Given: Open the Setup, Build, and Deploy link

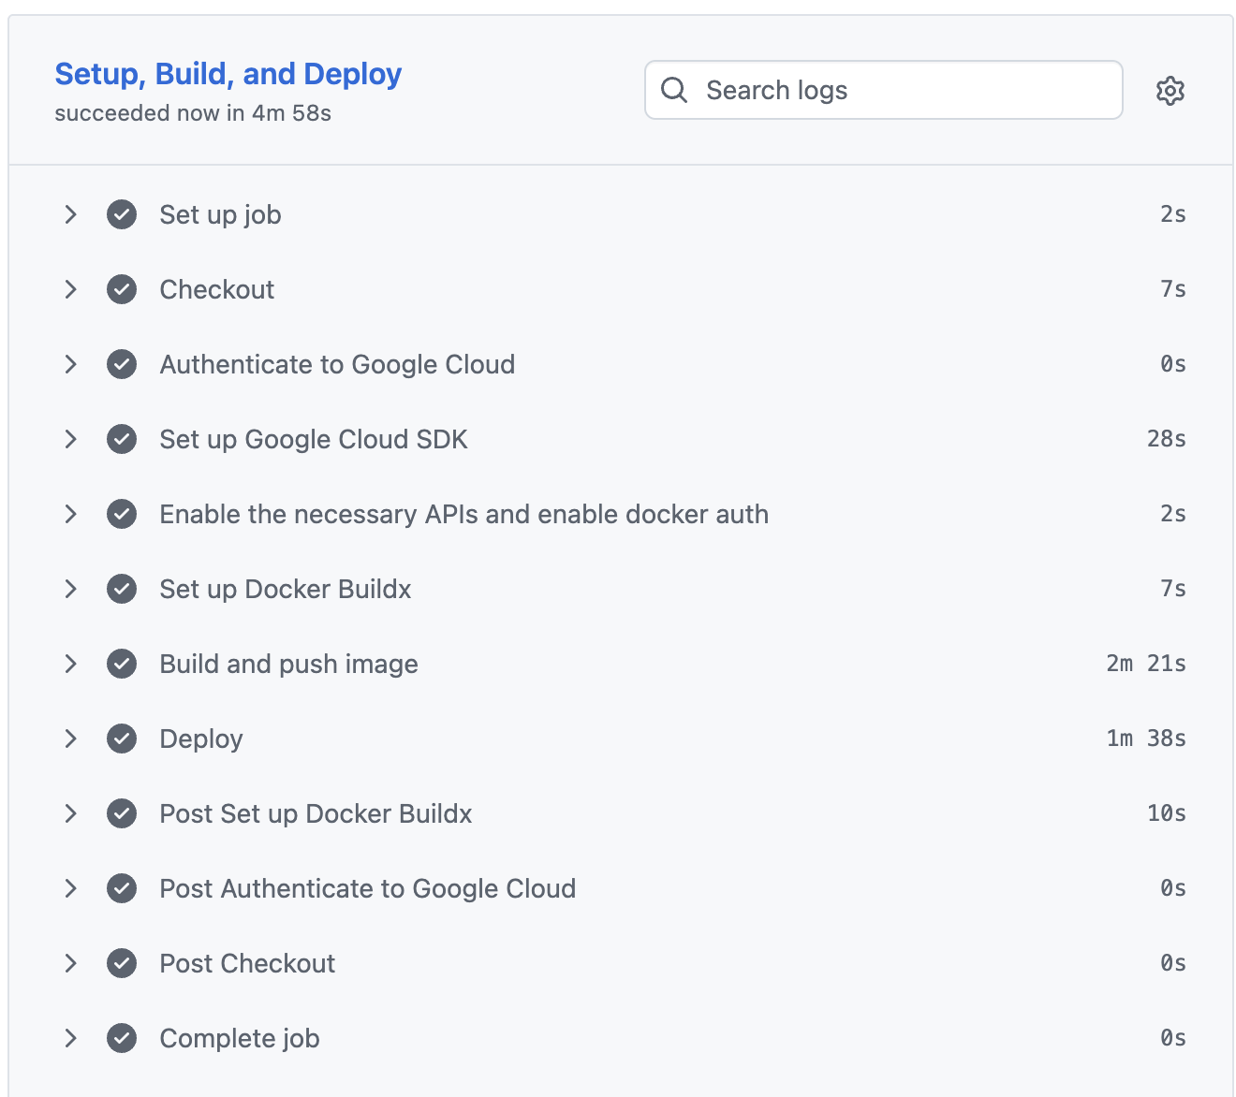Looking at the screenshot, I should pyautogui.click(x=228, y=74).
